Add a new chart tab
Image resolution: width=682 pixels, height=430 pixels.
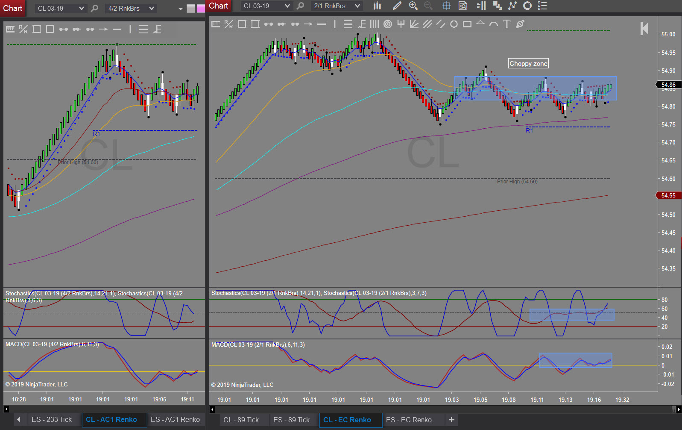click(451, 420)
